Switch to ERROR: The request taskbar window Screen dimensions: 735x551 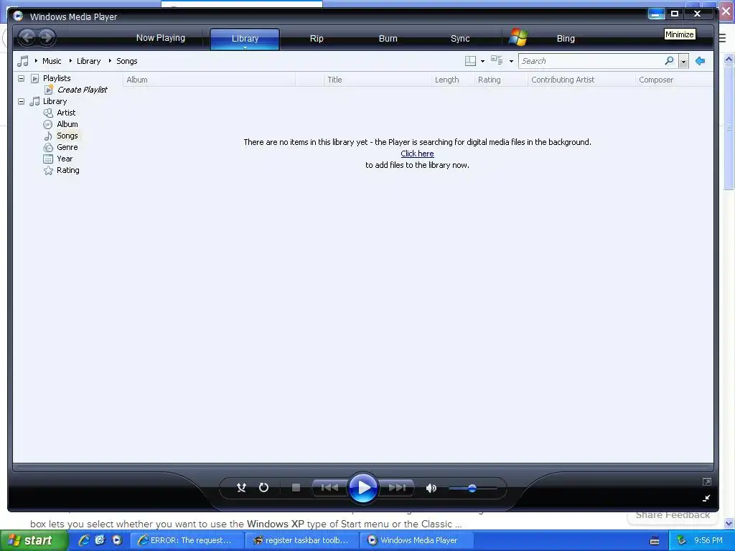[x=186, y=540]
